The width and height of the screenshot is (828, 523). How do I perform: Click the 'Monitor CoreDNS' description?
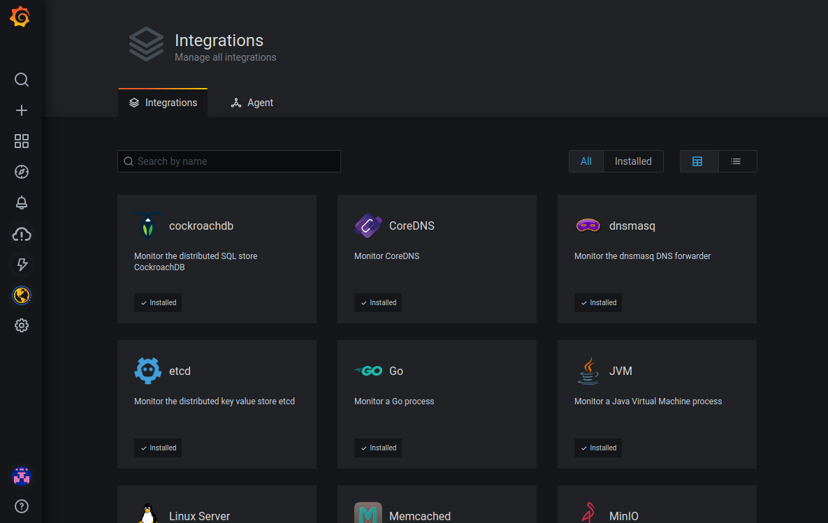[x=386, y=256]
